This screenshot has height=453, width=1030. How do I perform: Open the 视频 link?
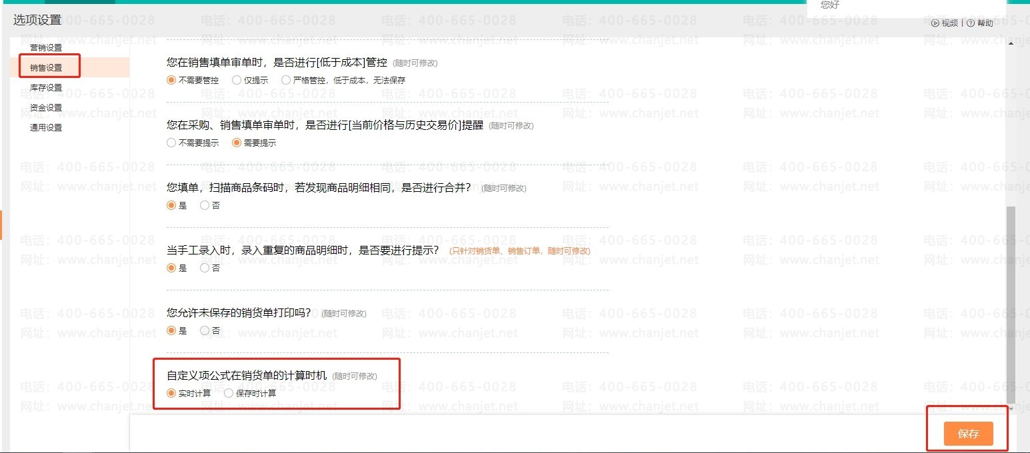click(950, 23)
